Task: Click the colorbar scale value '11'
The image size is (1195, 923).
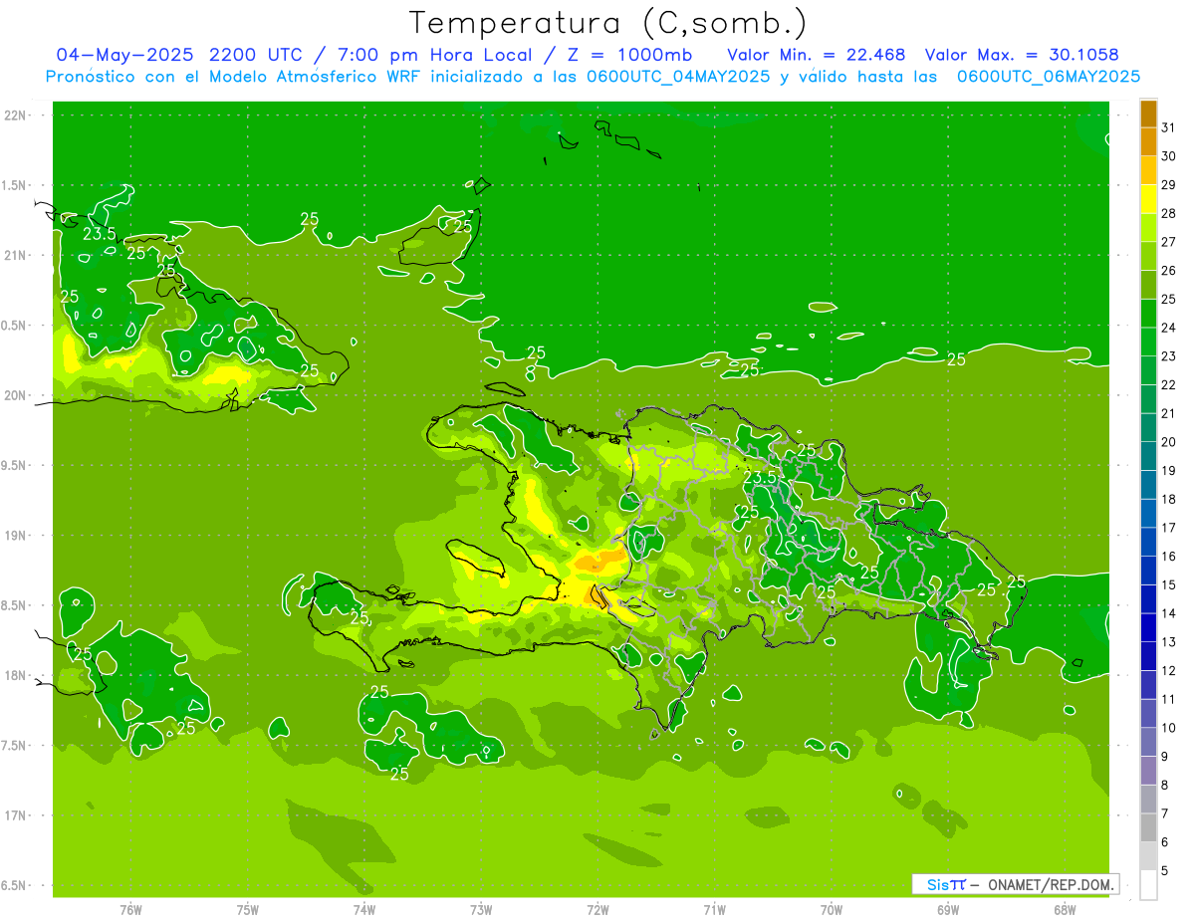Action: 1169,699
